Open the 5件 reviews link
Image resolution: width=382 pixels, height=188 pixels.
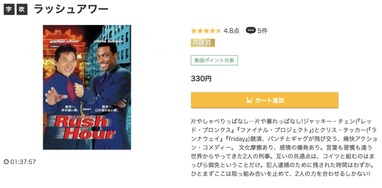pos(262,31)
